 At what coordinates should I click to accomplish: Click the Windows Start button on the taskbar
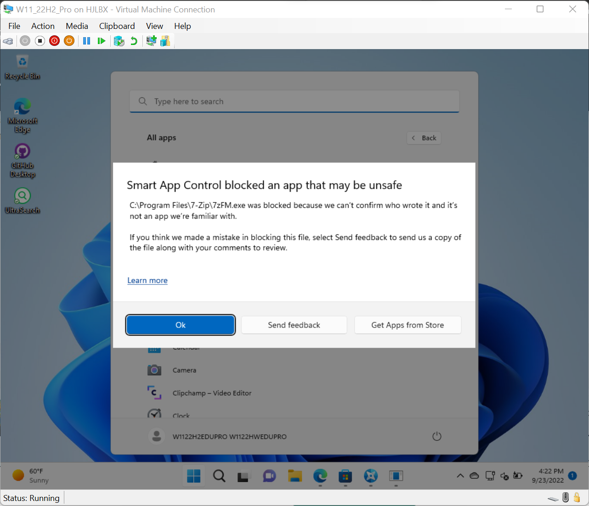(194, 476)
